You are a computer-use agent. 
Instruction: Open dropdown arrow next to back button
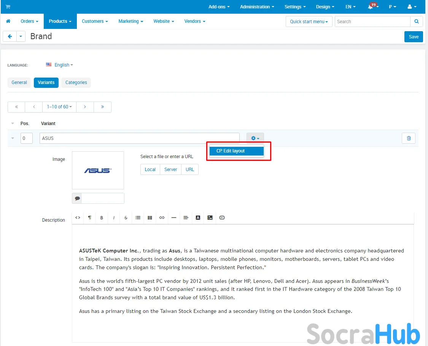click(21, 36)
